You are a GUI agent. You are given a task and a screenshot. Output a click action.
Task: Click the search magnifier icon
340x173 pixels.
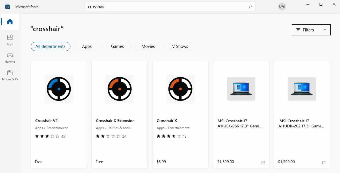pos(250,7)
